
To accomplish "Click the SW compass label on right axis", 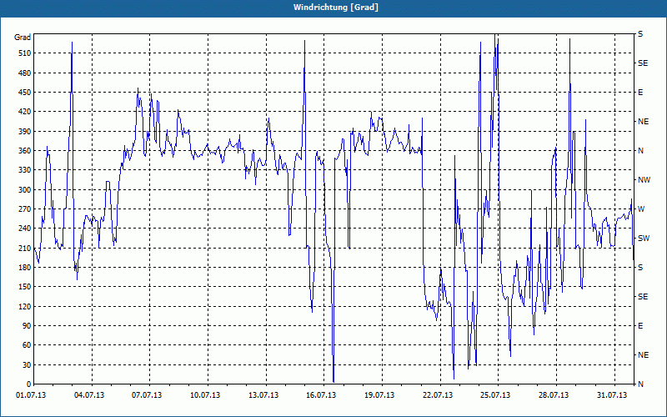I will (644, 239).
